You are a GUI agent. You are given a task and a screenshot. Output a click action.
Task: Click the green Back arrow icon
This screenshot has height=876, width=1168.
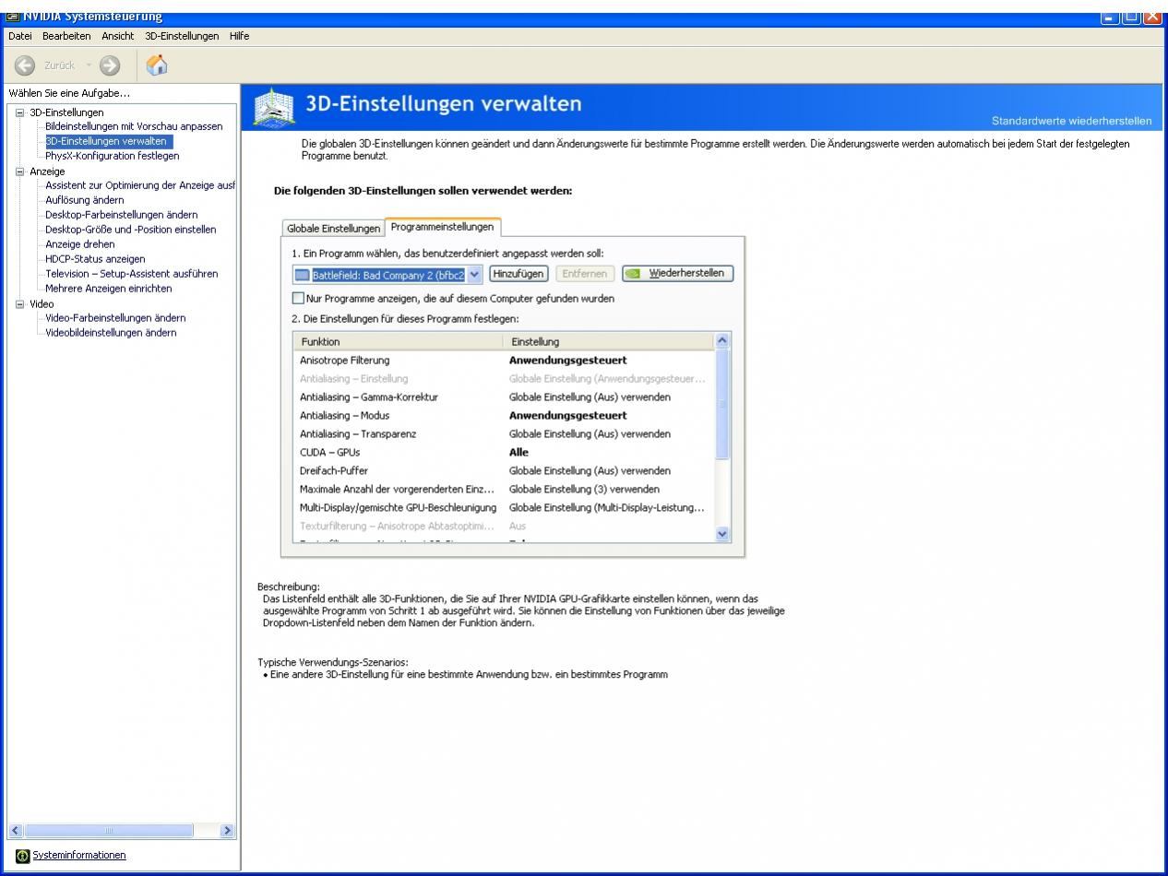pos(25,67)
